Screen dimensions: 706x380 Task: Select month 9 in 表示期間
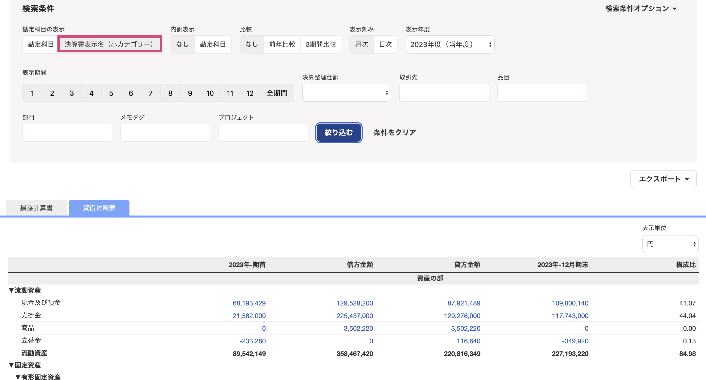(190, 93)
